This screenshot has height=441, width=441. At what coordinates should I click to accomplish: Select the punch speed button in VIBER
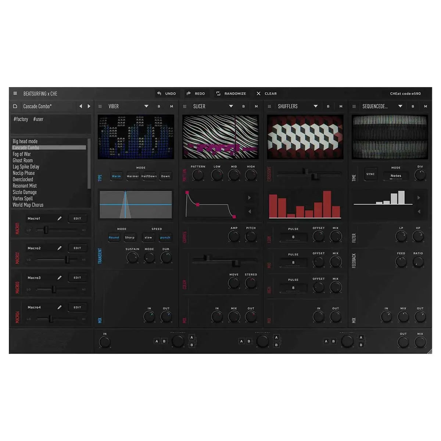(165, 238)
